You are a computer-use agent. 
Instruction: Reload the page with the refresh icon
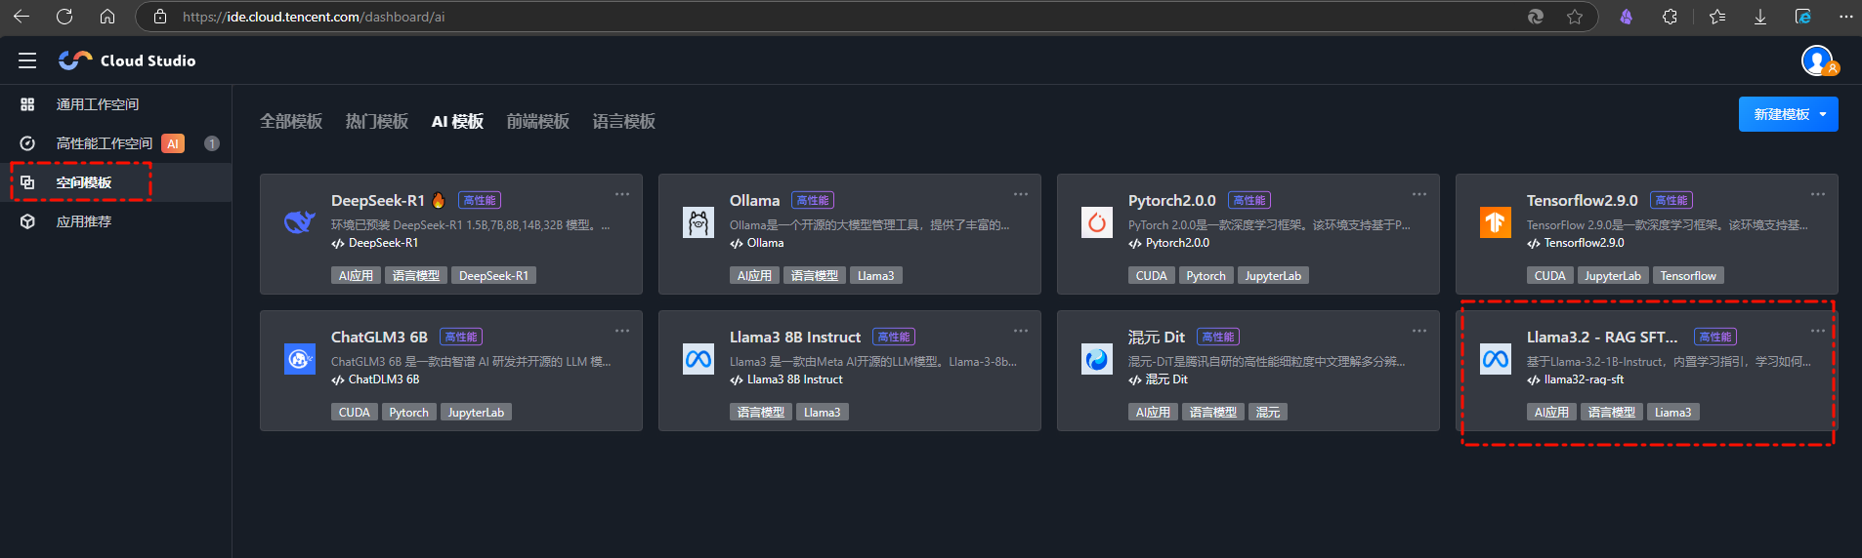click(64, 17)
